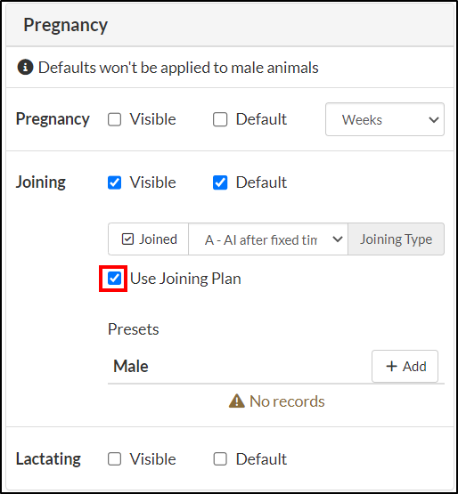Click the warning triangle beside No records
Image resolution: width=458 pixels, height=494 pixels.
[x=236, y=401]
